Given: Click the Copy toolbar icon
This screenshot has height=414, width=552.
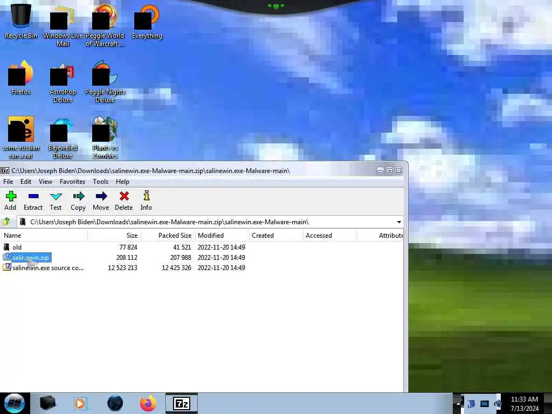Looking at the screenshot, I should pyautogui.click(x=78, y=201).
